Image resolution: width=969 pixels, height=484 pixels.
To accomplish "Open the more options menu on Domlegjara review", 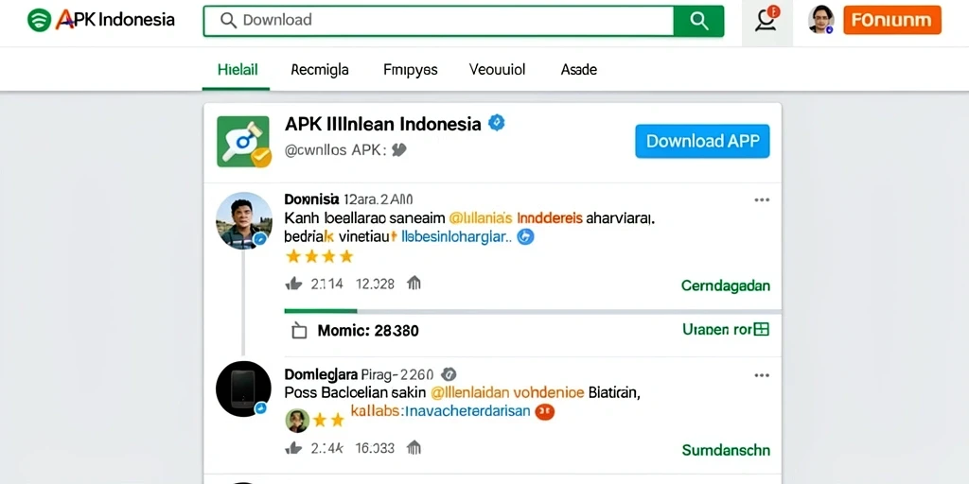I will [762, 375].
